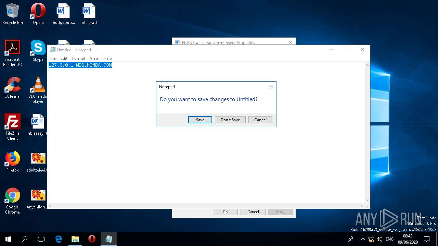The height and width of the screenshot is (246, 438).
Task: Open the Notepad File menu
Action: pos(53,58)
